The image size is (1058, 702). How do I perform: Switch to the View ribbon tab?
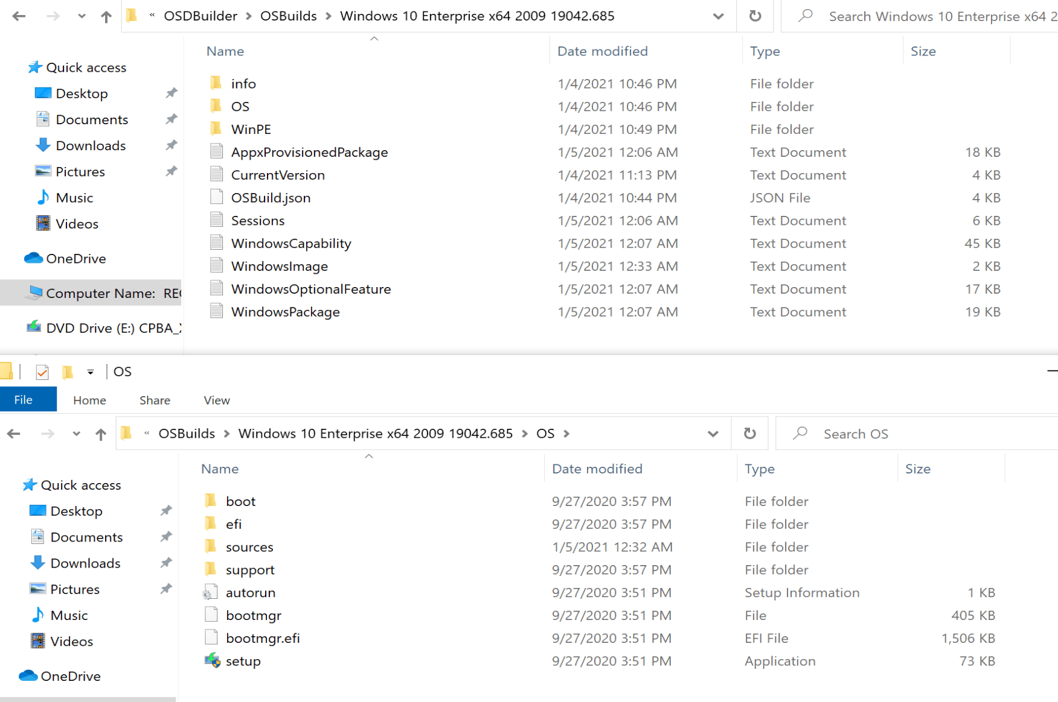tap(216, 400)
